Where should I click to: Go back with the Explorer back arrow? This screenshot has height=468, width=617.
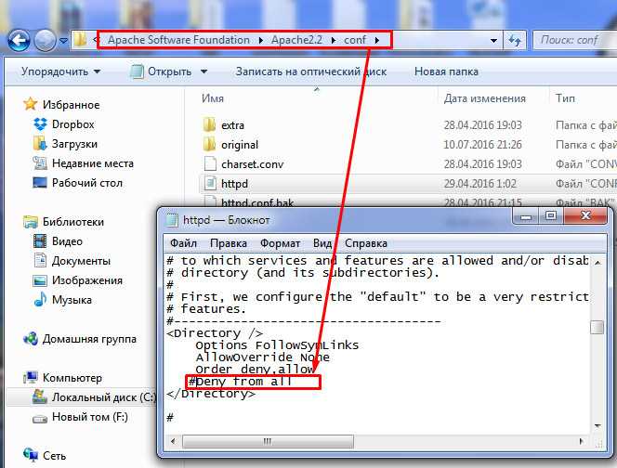19,41
